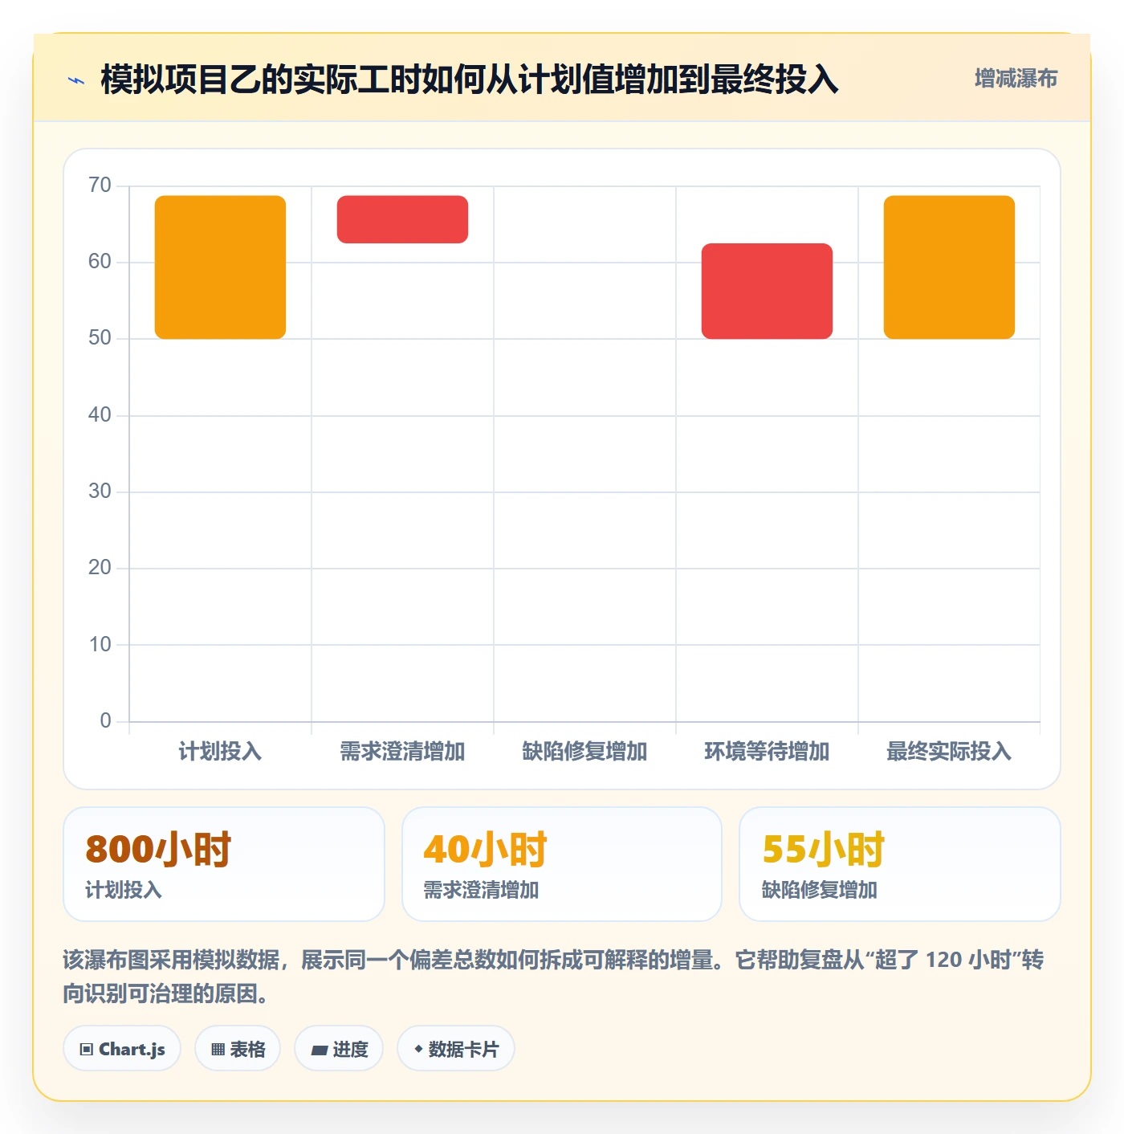
Task: Click the 环境等待增加 x-axis label
Action: [767, 752]
